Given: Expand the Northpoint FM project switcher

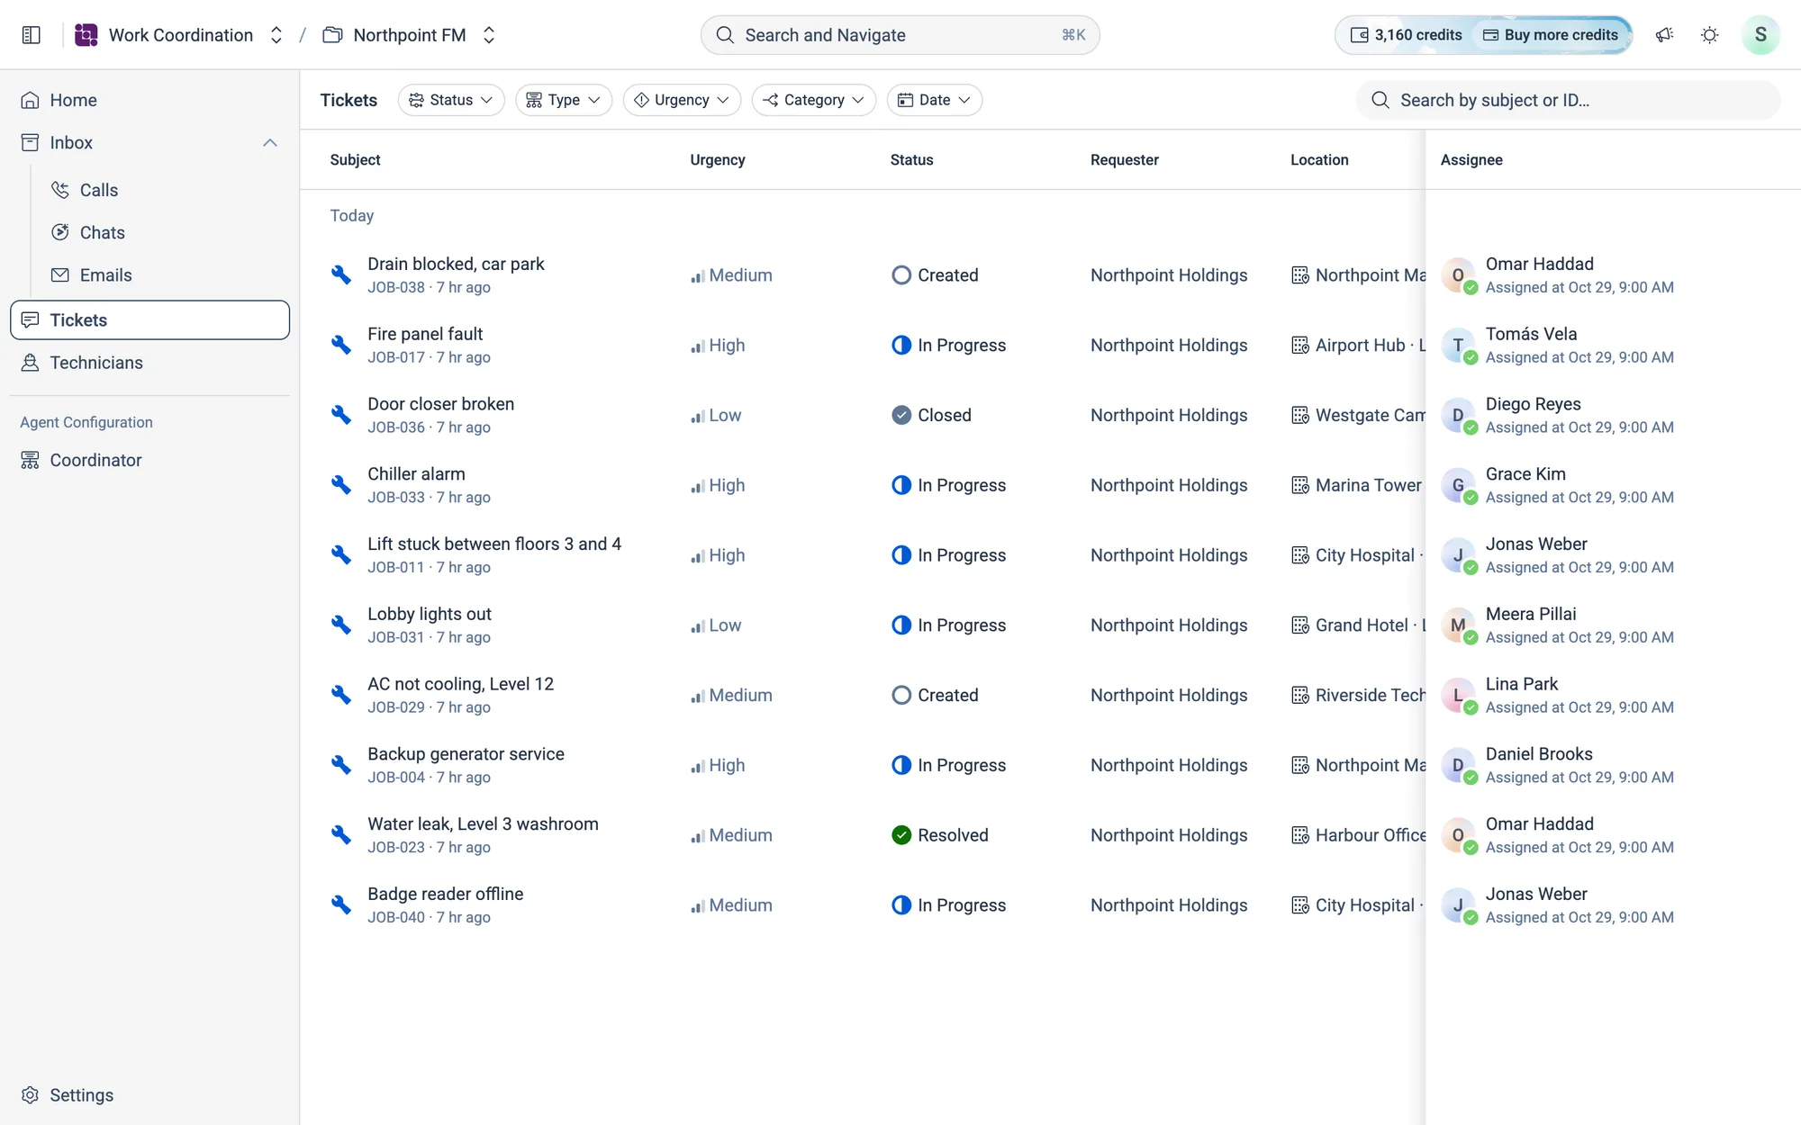Looking at the screenshot, I should tap(489, 35).
